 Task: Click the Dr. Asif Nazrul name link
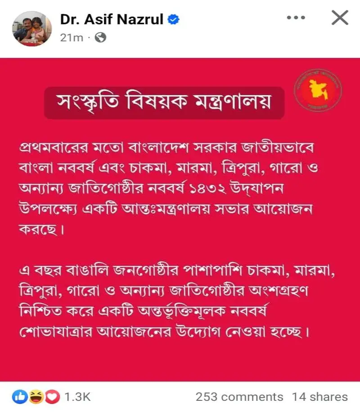pos(112,19)
